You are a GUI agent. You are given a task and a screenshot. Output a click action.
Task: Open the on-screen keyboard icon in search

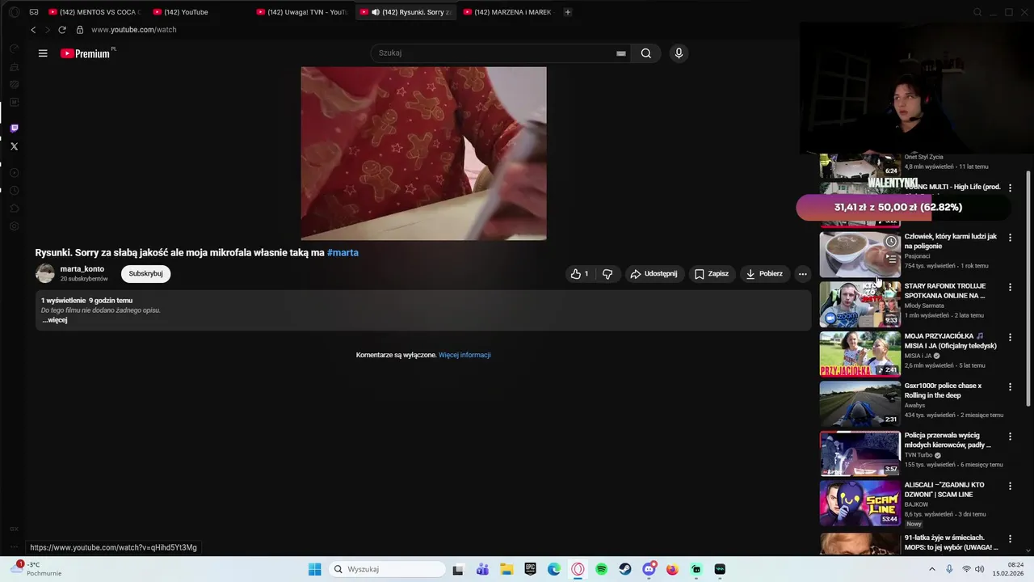coord(620,53)
